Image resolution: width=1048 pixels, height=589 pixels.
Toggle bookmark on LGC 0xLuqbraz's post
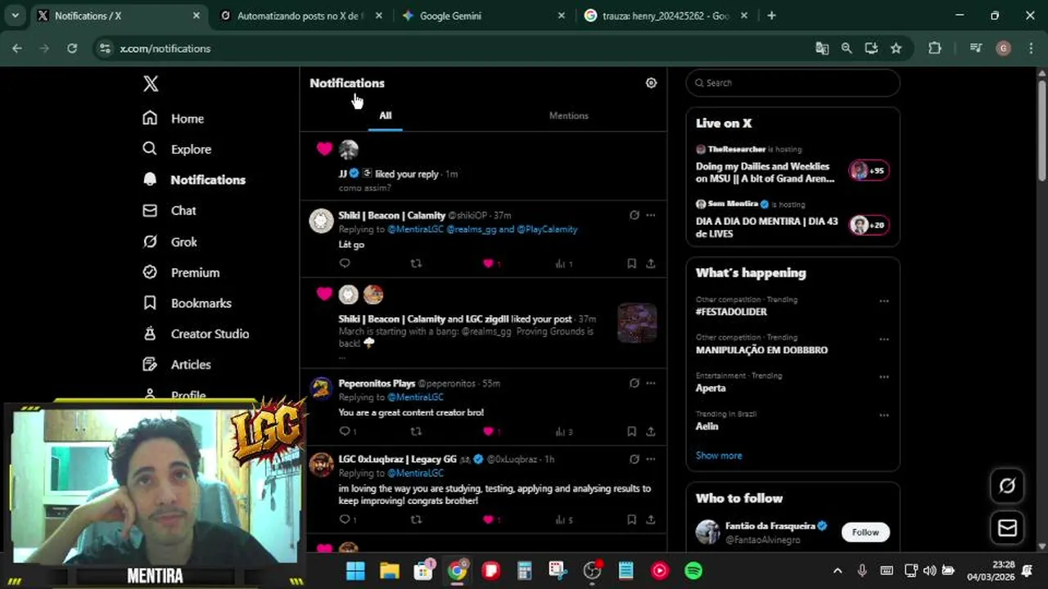631,519
